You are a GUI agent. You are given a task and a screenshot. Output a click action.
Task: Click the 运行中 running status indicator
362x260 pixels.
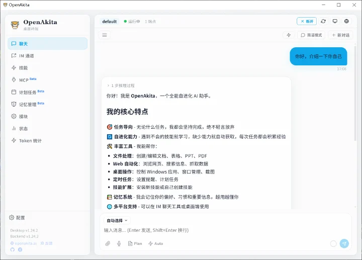tap(132, 22)
